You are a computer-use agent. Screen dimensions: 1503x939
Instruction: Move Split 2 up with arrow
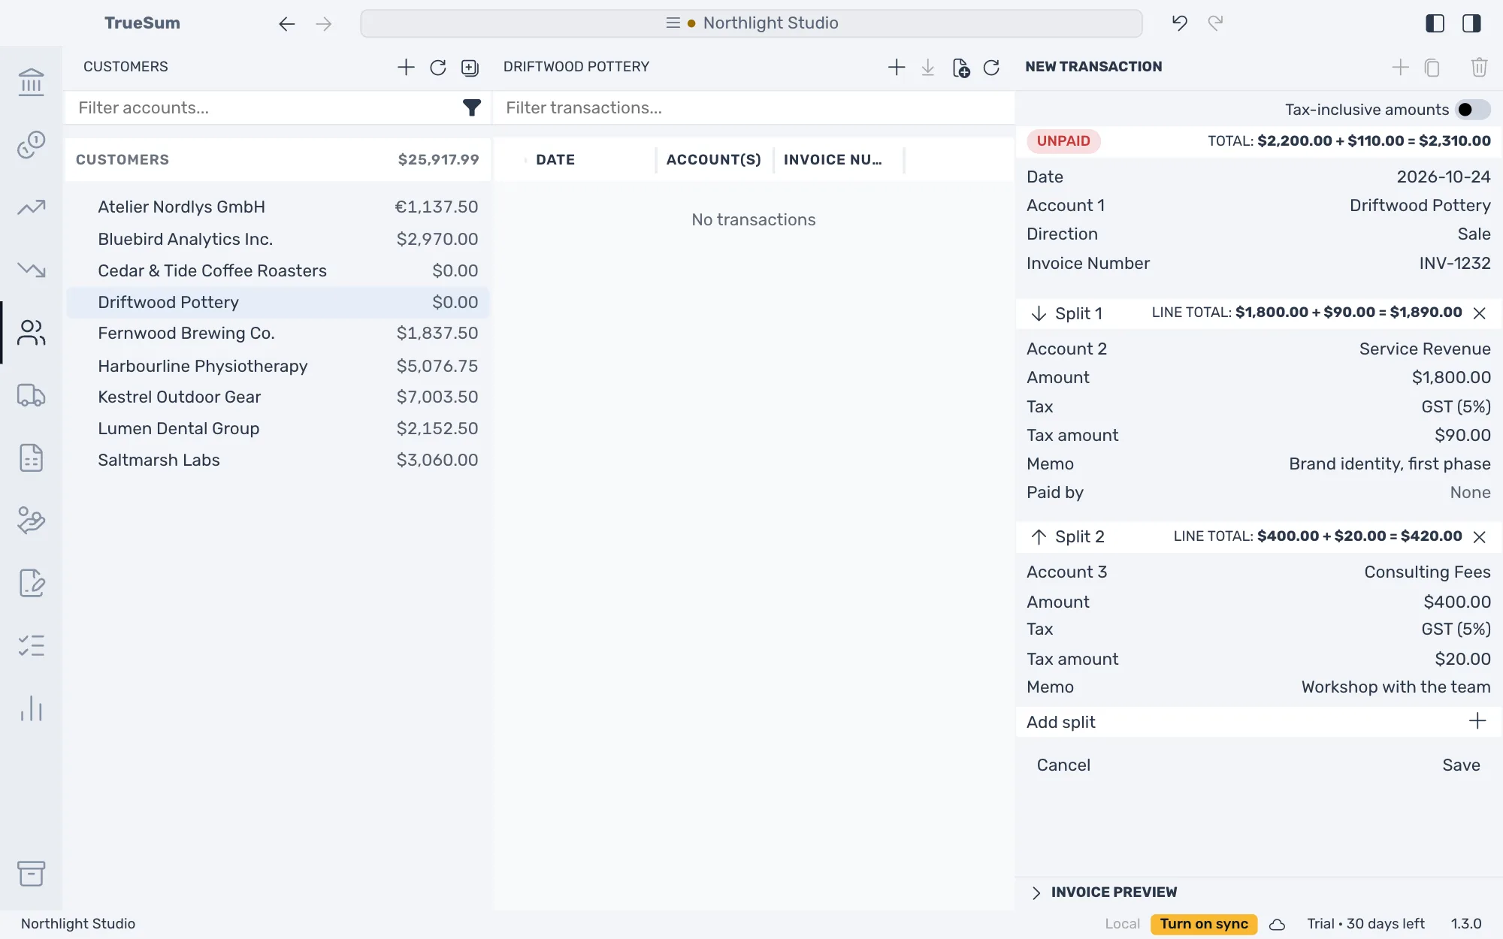[x=1039, y=536]
